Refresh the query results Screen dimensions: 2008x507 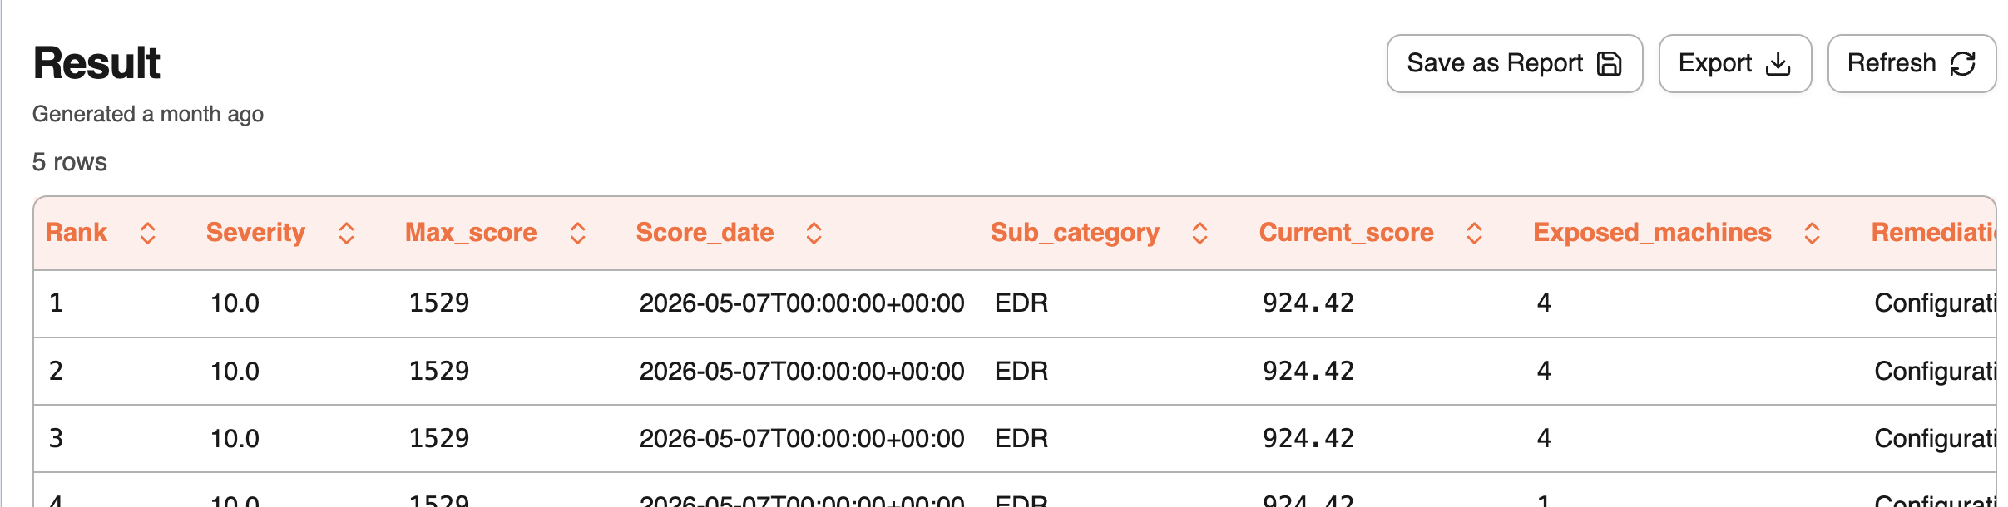tap(1912, 63)
